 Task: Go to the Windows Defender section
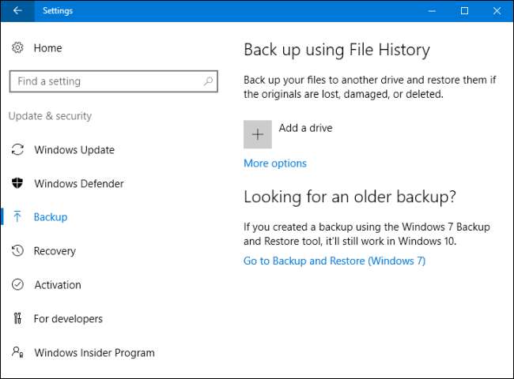[78, 184]
